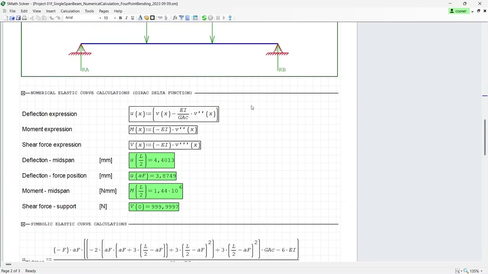488x274 pixels.
Task: Click the Stop calculation icon
Action: (x=210, y=18)
